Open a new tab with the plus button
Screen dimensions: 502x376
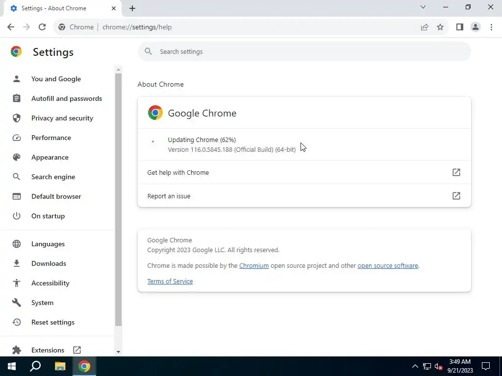point(132,8)
